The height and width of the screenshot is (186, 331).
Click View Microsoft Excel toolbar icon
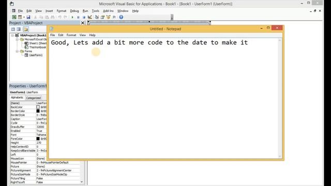tap(14, 17)
